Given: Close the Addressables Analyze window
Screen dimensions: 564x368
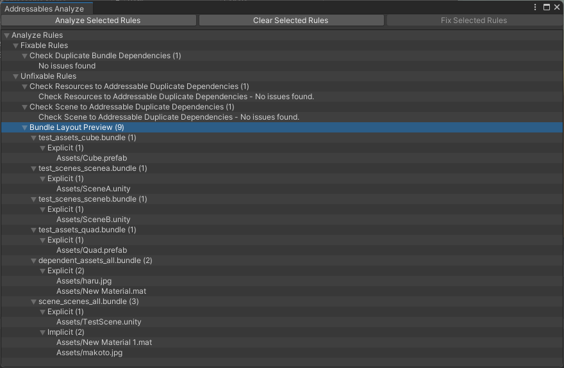Looking at the screenshot, I should [x=557, y=7].
